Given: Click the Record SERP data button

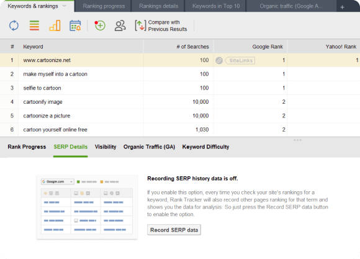Looking at the screenshot, I should (174, 230).
